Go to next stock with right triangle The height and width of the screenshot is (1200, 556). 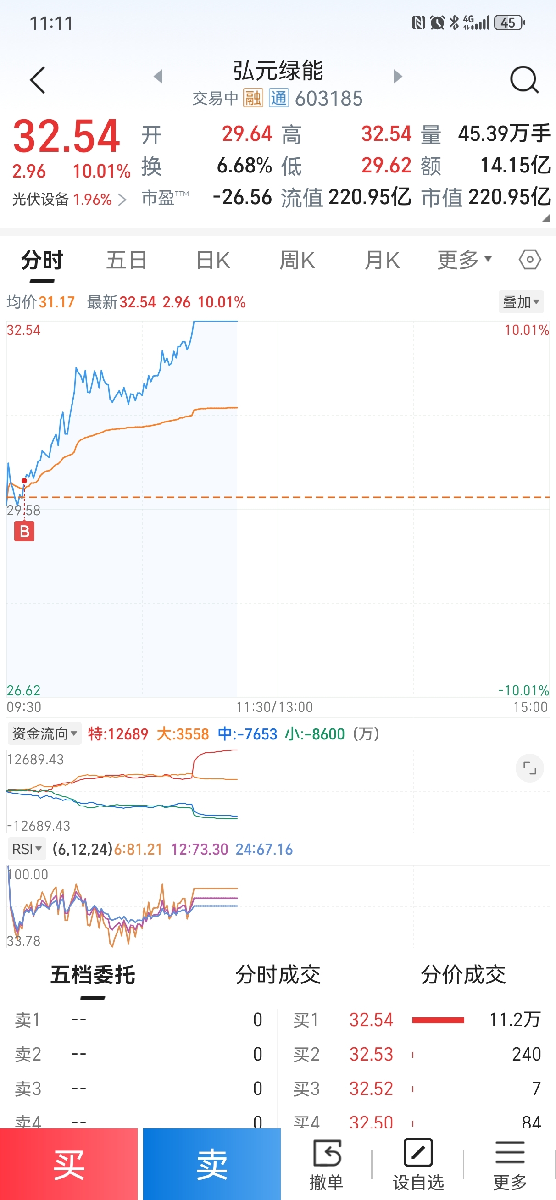pyautogui.click(x=398, y=77)
